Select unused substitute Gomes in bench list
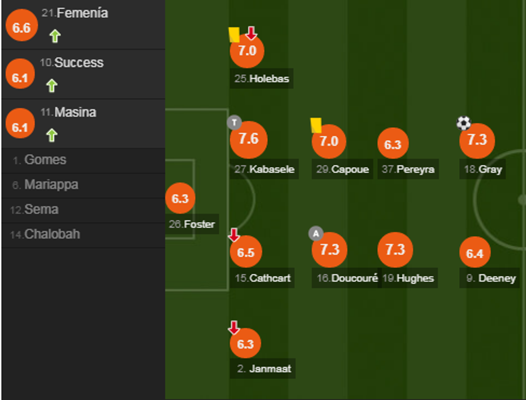526x400 pixels. tap(46, 160)
